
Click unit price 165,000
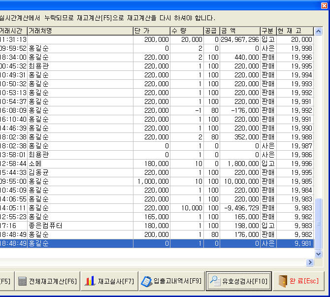tap(156, 217)
